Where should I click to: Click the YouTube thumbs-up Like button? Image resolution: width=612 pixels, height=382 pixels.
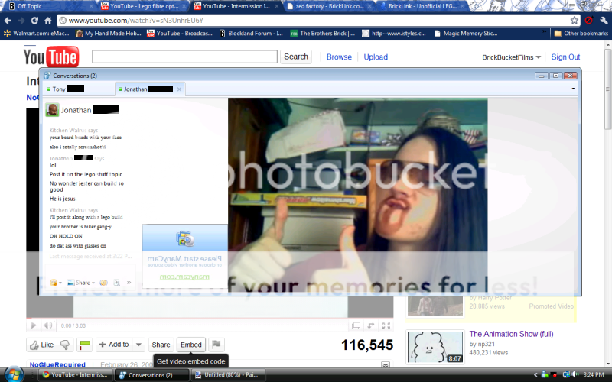coord(41,345)
